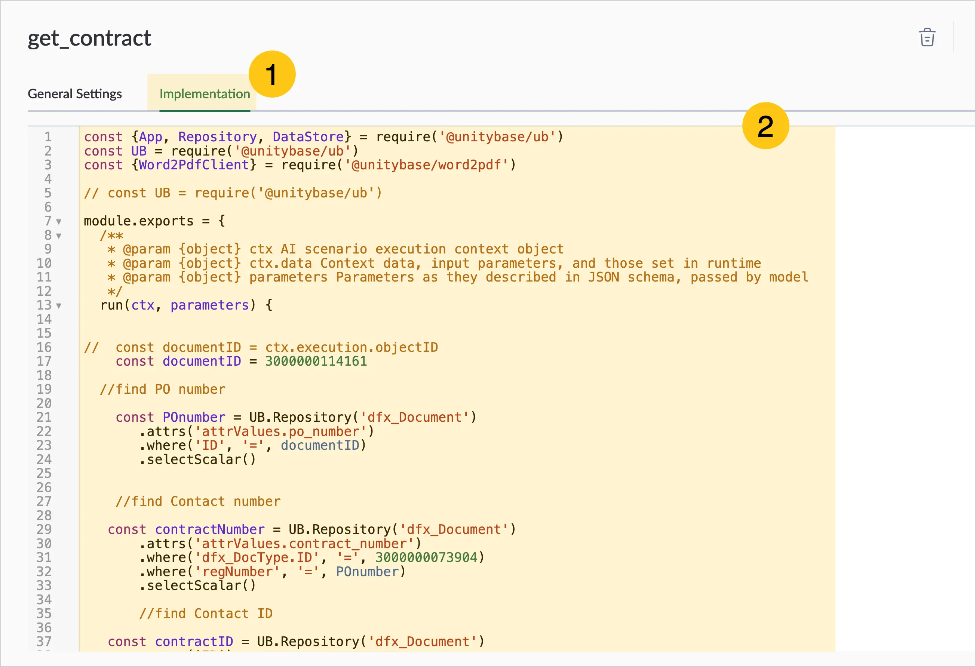Click the '@param {object} ctx.data' comment line
Image resolution: width=976 pixels, height=667 pixels.
tap(434, 264)
